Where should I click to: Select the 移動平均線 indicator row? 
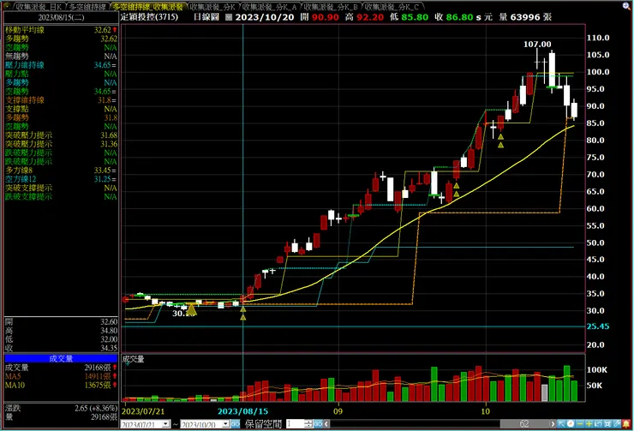click(61, 30)
